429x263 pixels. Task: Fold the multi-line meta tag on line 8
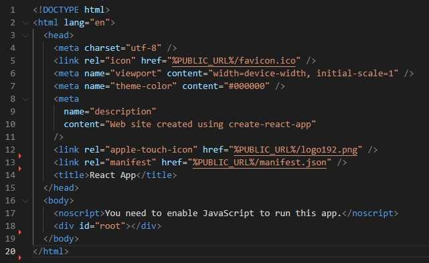[x=25, y=99]
